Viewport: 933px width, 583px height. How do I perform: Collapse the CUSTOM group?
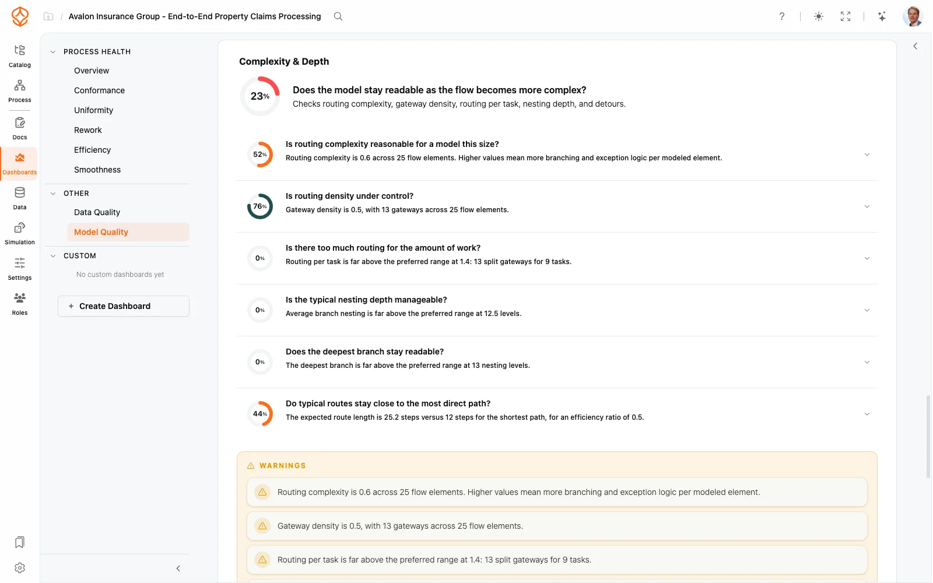tap(53, 256)
